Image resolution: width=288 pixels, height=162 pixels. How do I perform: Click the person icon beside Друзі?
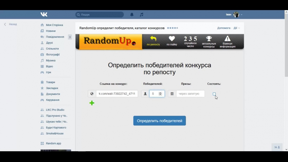click(42, 42)
